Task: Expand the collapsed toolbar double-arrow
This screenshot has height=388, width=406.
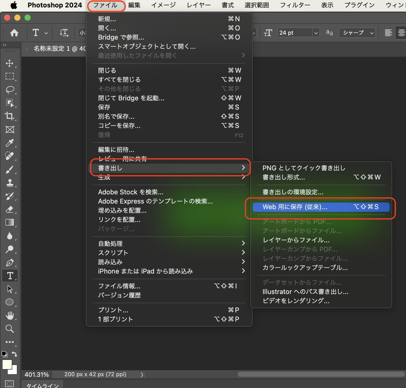Action: coord(5,45)
